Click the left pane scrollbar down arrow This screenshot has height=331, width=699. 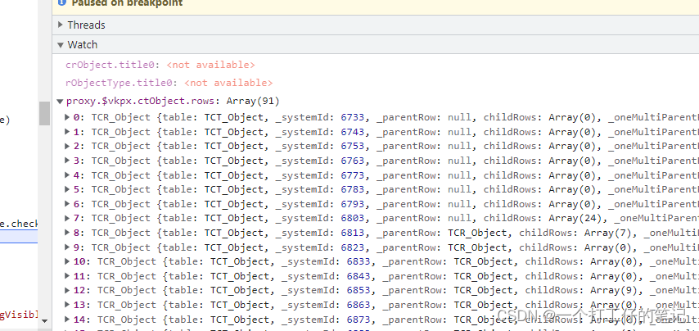click(x=44, y=320)
